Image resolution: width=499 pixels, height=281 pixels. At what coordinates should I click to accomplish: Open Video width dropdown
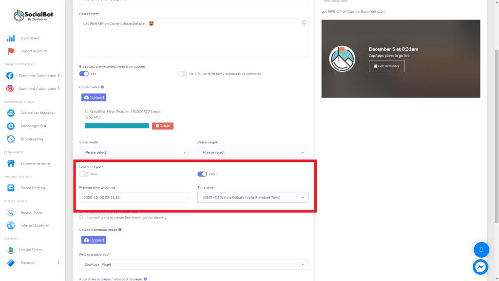coord(134,152)
